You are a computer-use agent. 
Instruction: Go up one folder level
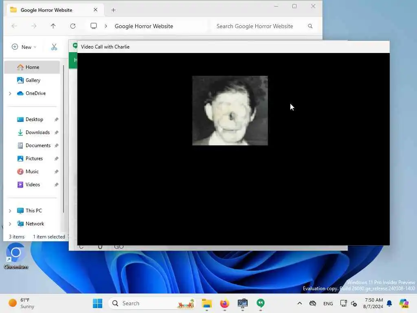point(53,26)
